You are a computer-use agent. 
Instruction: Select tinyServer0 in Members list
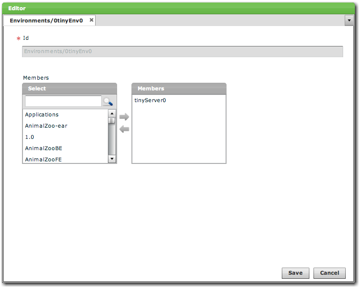tap(150, 101)
